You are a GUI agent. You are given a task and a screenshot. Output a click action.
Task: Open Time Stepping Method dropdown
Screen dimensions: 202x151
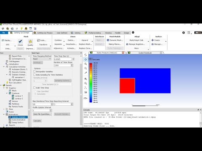(x=42, y=59)
